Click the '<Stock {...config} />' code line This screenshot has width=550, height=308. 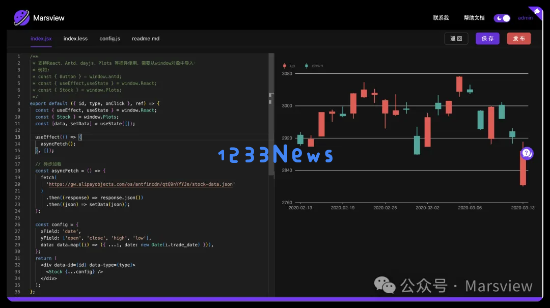[74, 271]
